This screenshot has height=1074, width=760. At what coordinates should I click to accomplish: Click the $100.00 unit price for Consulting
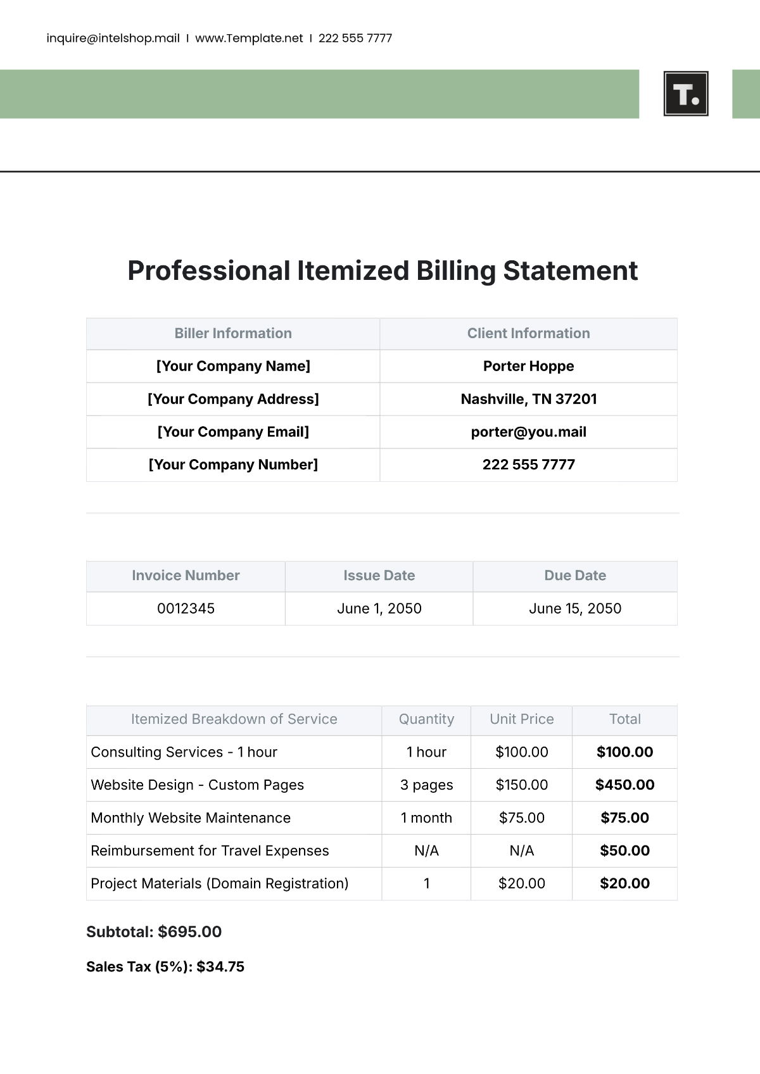coord(522,752)
